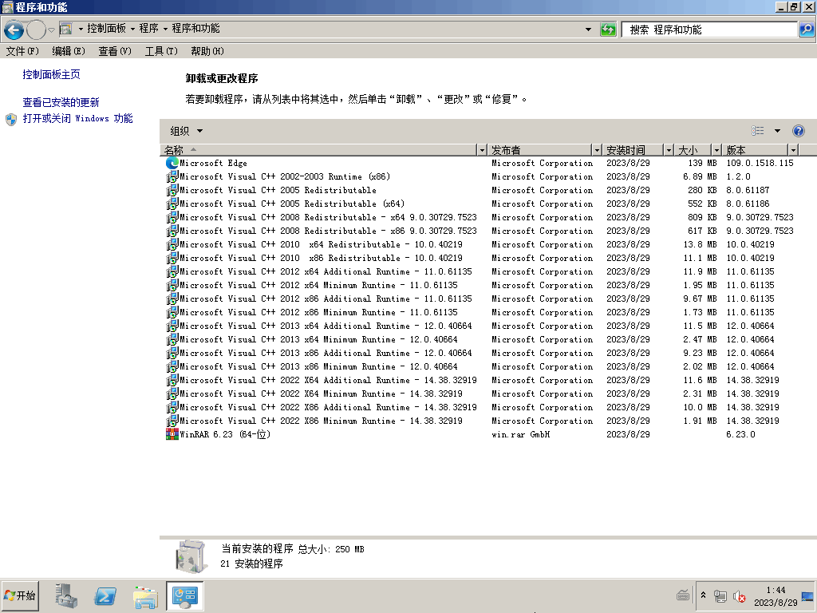This screenshot has width=817, height=613.
Task: Click 查看已安装的更新 link
Action: click(x=61, y=102)
